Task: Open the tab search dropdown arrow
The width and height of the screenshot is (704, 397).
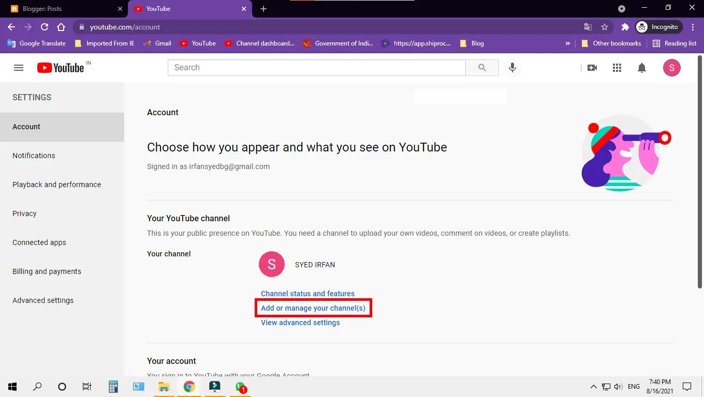Action: point(622,9)
